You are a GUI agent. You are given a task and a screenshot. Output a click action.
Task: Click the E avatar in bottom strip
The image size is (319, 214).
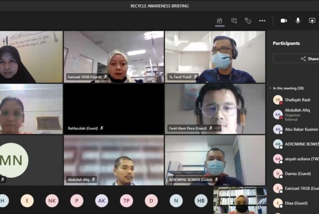27,201
